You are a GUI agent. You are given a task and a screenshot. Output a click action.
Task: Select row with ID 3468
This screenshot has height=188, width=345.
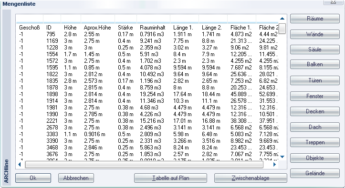[147, 148]
